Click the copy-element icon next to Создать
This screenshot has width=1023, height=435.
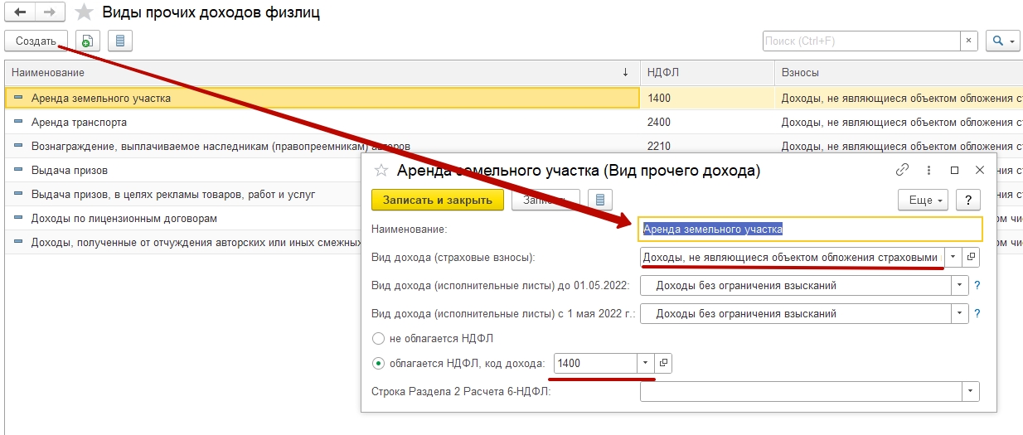point(88,41)
